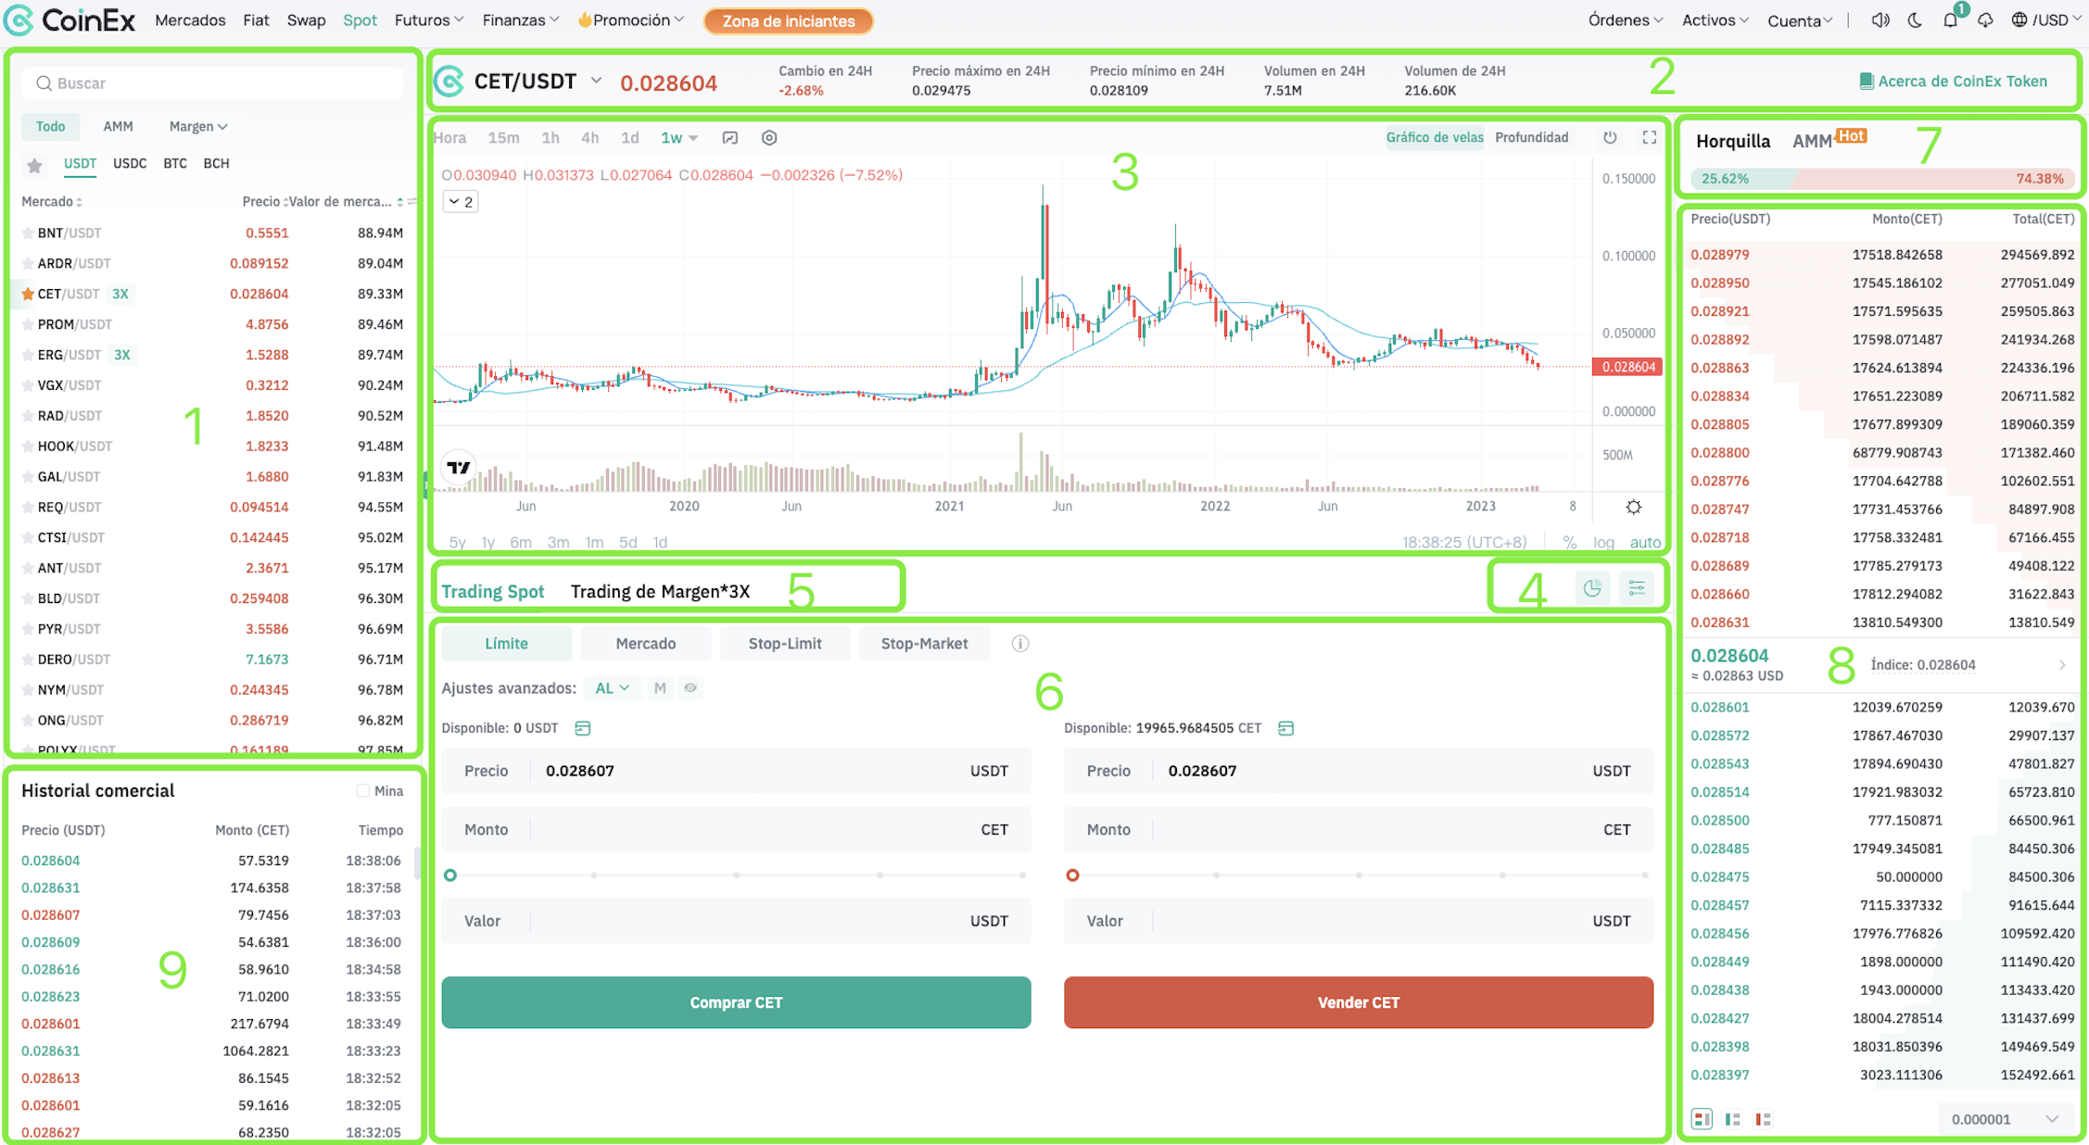Open the Promoción dropdown menu
The image size is (2089, 1145).
click(x=631, y=20)
